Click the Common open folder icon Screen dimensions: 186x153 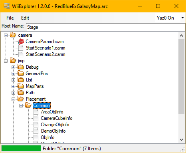(28, 105)
